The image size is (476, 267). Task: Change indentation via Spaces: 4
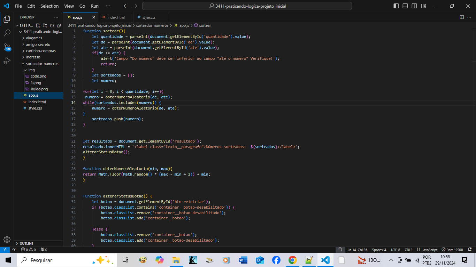pos(379,250)
